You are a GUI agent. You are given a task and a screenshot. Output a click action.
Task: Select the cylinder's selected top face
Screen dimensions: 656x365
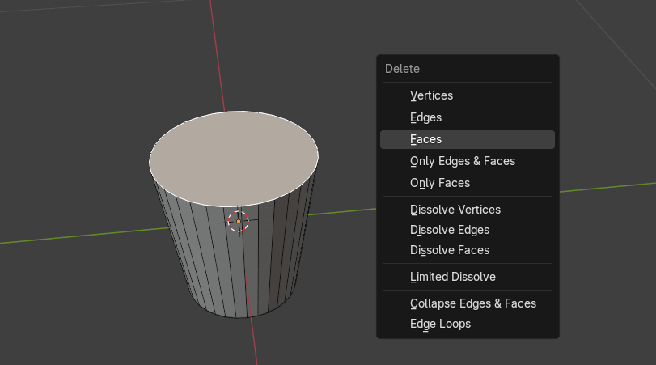[x=233, y=156]
